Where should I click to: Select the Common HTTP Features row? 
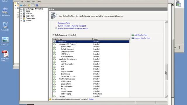pyautogui.click(x=91, y=44)
